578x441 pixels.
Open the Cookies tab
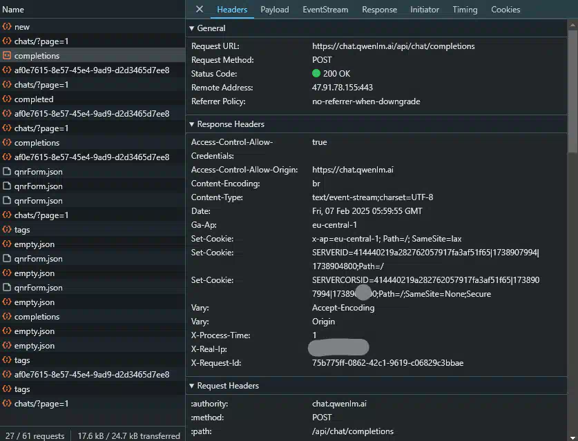pyautogui.click(x=505, y=10)
